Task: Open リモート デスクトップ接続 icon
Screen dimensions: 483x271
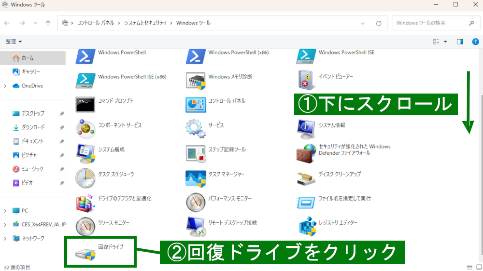Action: [x=196, y=227]
